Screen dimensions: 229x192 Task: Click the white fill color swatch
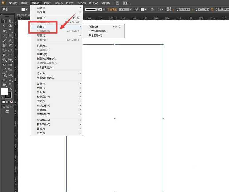point(5,91)
